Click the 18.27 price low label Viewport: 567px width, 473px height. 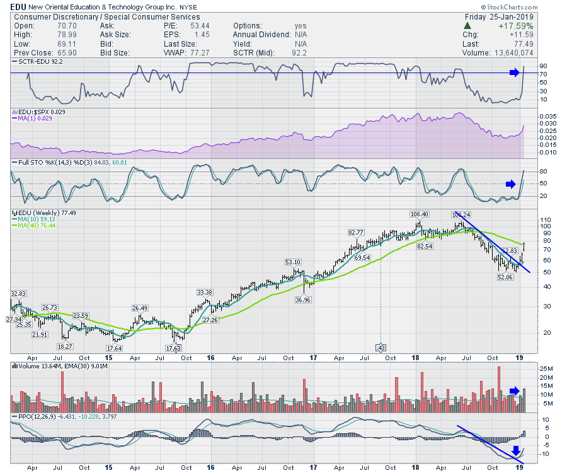pyautogui.click(x=65, y=346)
